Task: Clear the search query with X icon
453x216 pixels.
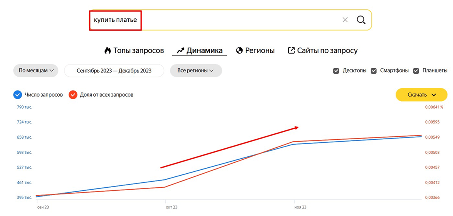Action: (345, 20)
